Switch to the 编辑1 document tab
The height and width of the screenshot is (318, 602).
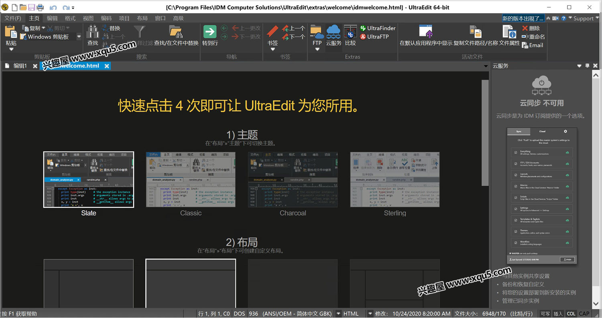tap(20, 66)
